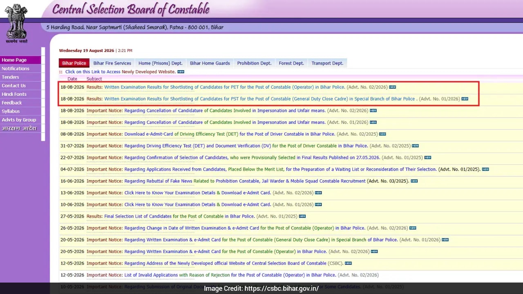This screenshot has height=294, width=523.
Task: Open the आरक्षण आदेश sidebar item
Action: [20, 129]
